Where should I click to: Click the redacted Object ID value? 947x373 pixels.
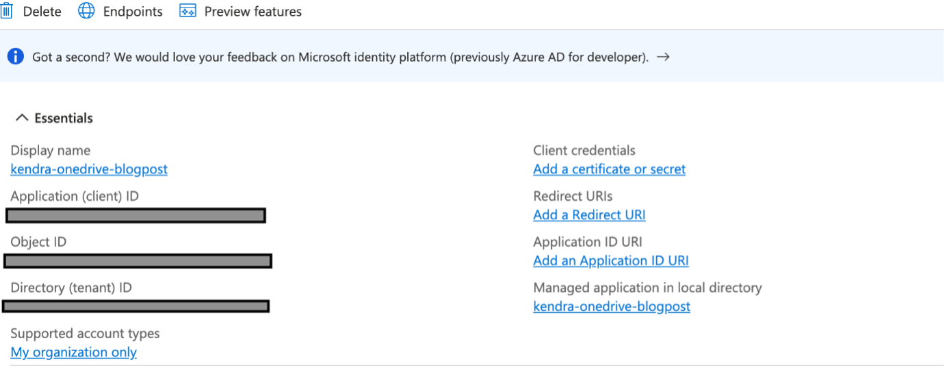click(138, 260)
